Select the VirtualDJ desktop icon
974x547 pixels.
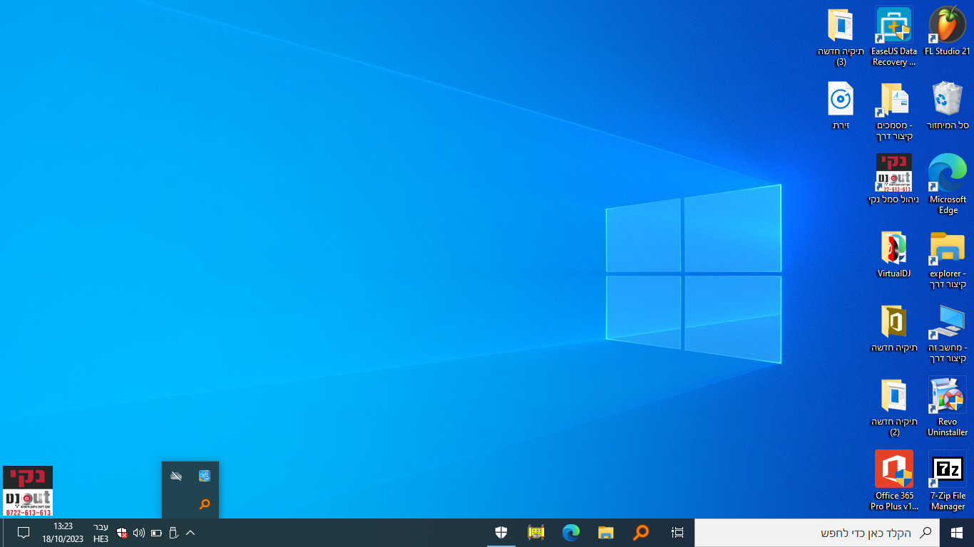pyautogui.click(x=894, y=254)
